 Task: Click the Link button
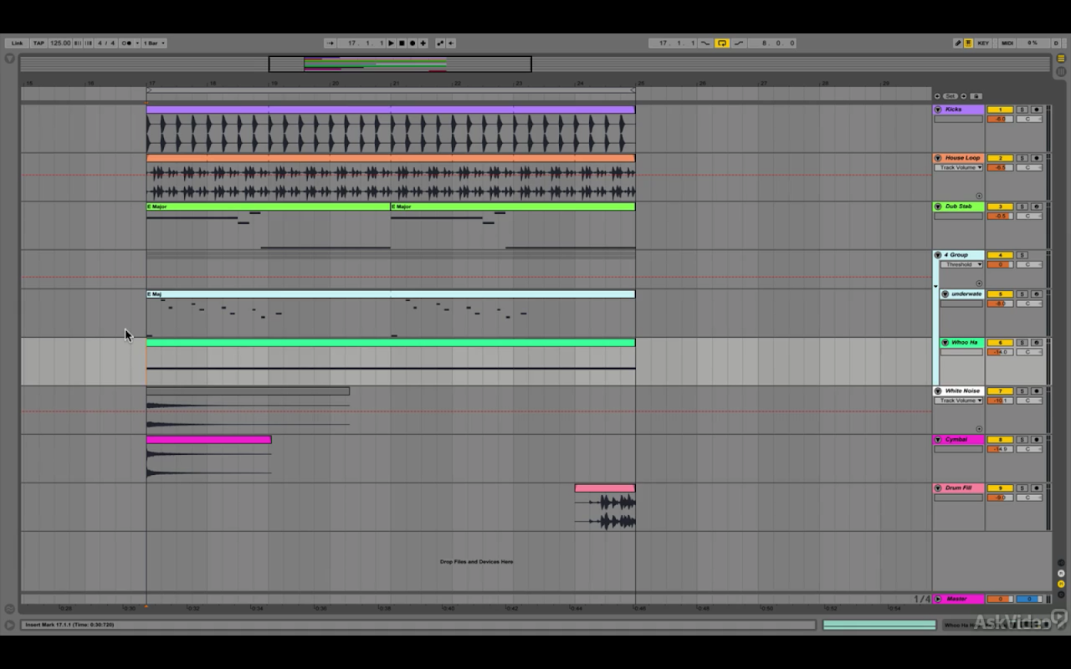pyautogui.click(x=17, y=43)
